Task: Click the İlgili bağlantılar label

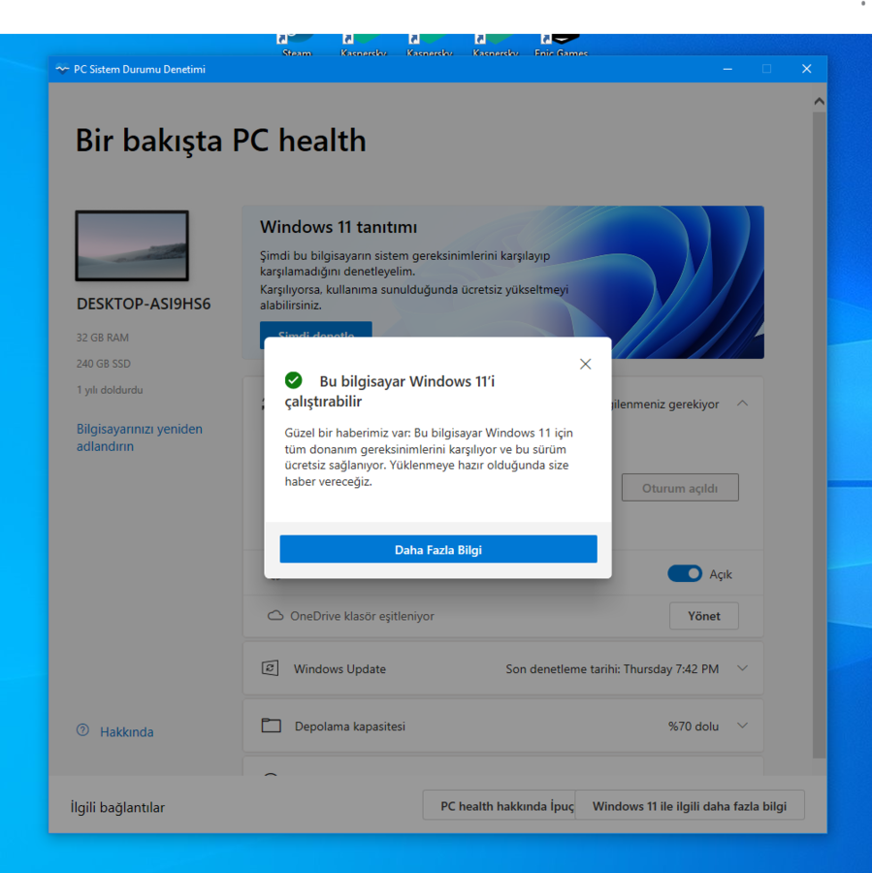Action: 117,807
